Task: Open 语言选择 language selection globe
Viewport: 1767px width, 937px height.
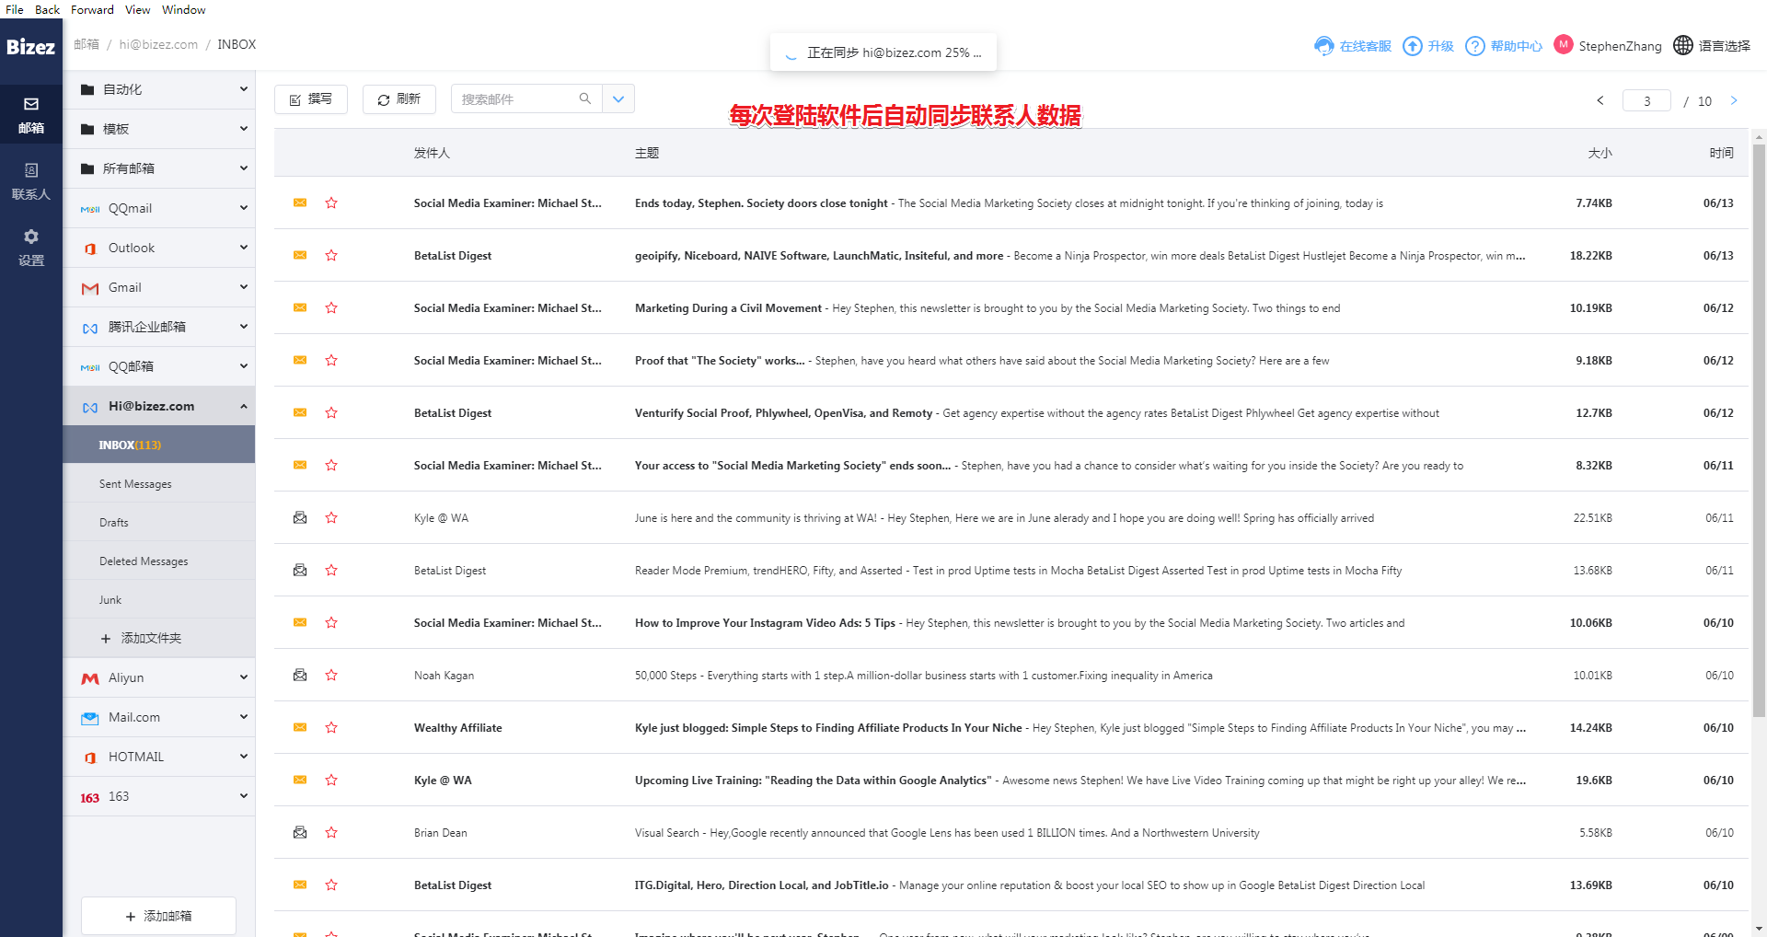Action: coord(1683,45)
